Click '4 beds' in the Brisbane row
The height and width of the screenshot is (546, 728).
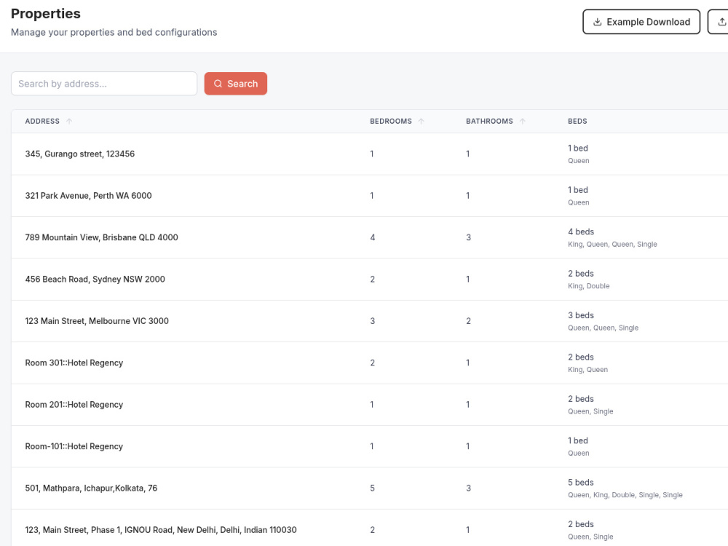click(x=581, y=232)
